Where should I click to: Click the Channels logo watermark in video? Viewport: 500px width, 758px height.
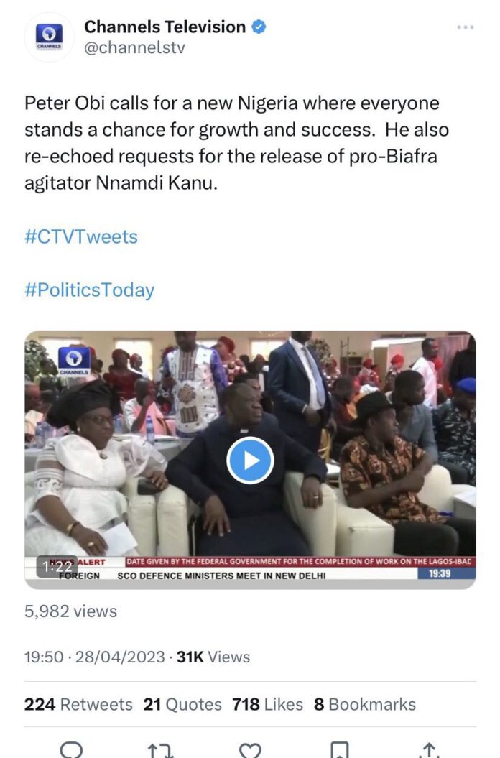pos(74,361)
